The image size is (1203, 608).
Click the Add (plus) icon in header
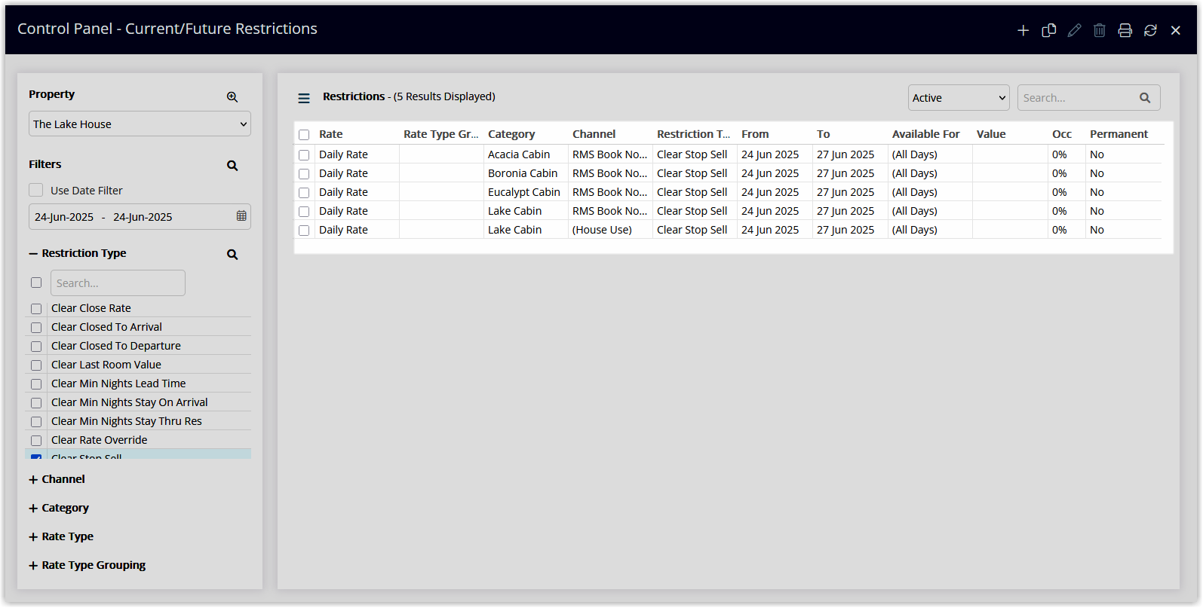pyautogui.click(x=1023, y=30)
